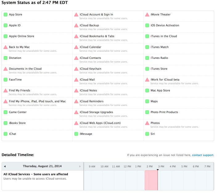Select the iCloud Web Apps (iCloud.com) entry
217x196 pixels.
(x=100, y=123)
